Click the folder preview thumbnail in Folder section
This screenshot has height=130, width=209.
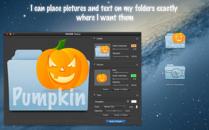(102, 51)
